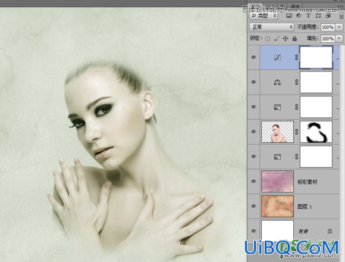
Task: Click the lock position move icon
Action: pyautogui.click(x=286, y=39)
